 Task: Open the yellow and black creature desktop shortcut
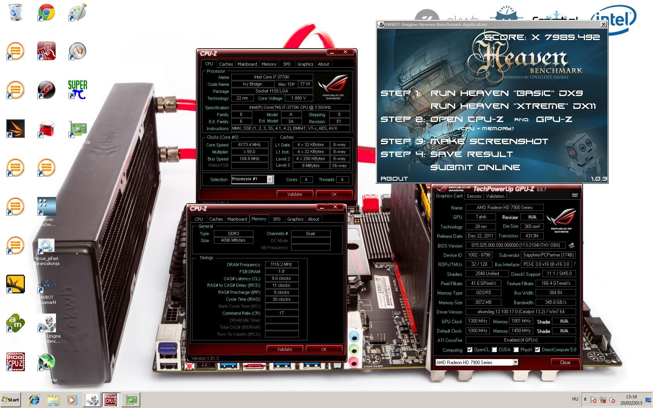pyautogui.click(x=16, y=284)
